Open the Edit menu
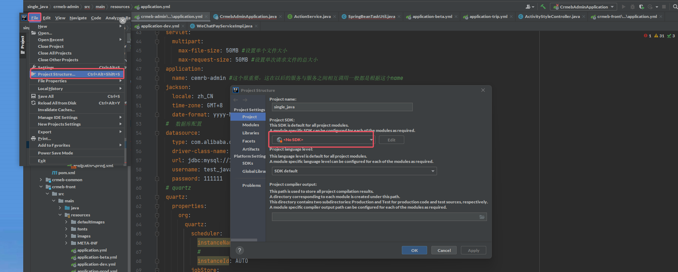Image resolution: width=678 pixels, height=272 pixels. point(47,18)
